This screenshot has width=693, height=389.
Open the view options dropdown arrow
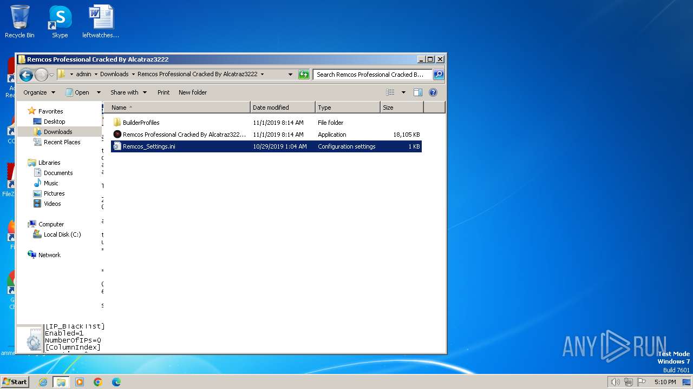(x=403, y=92)
